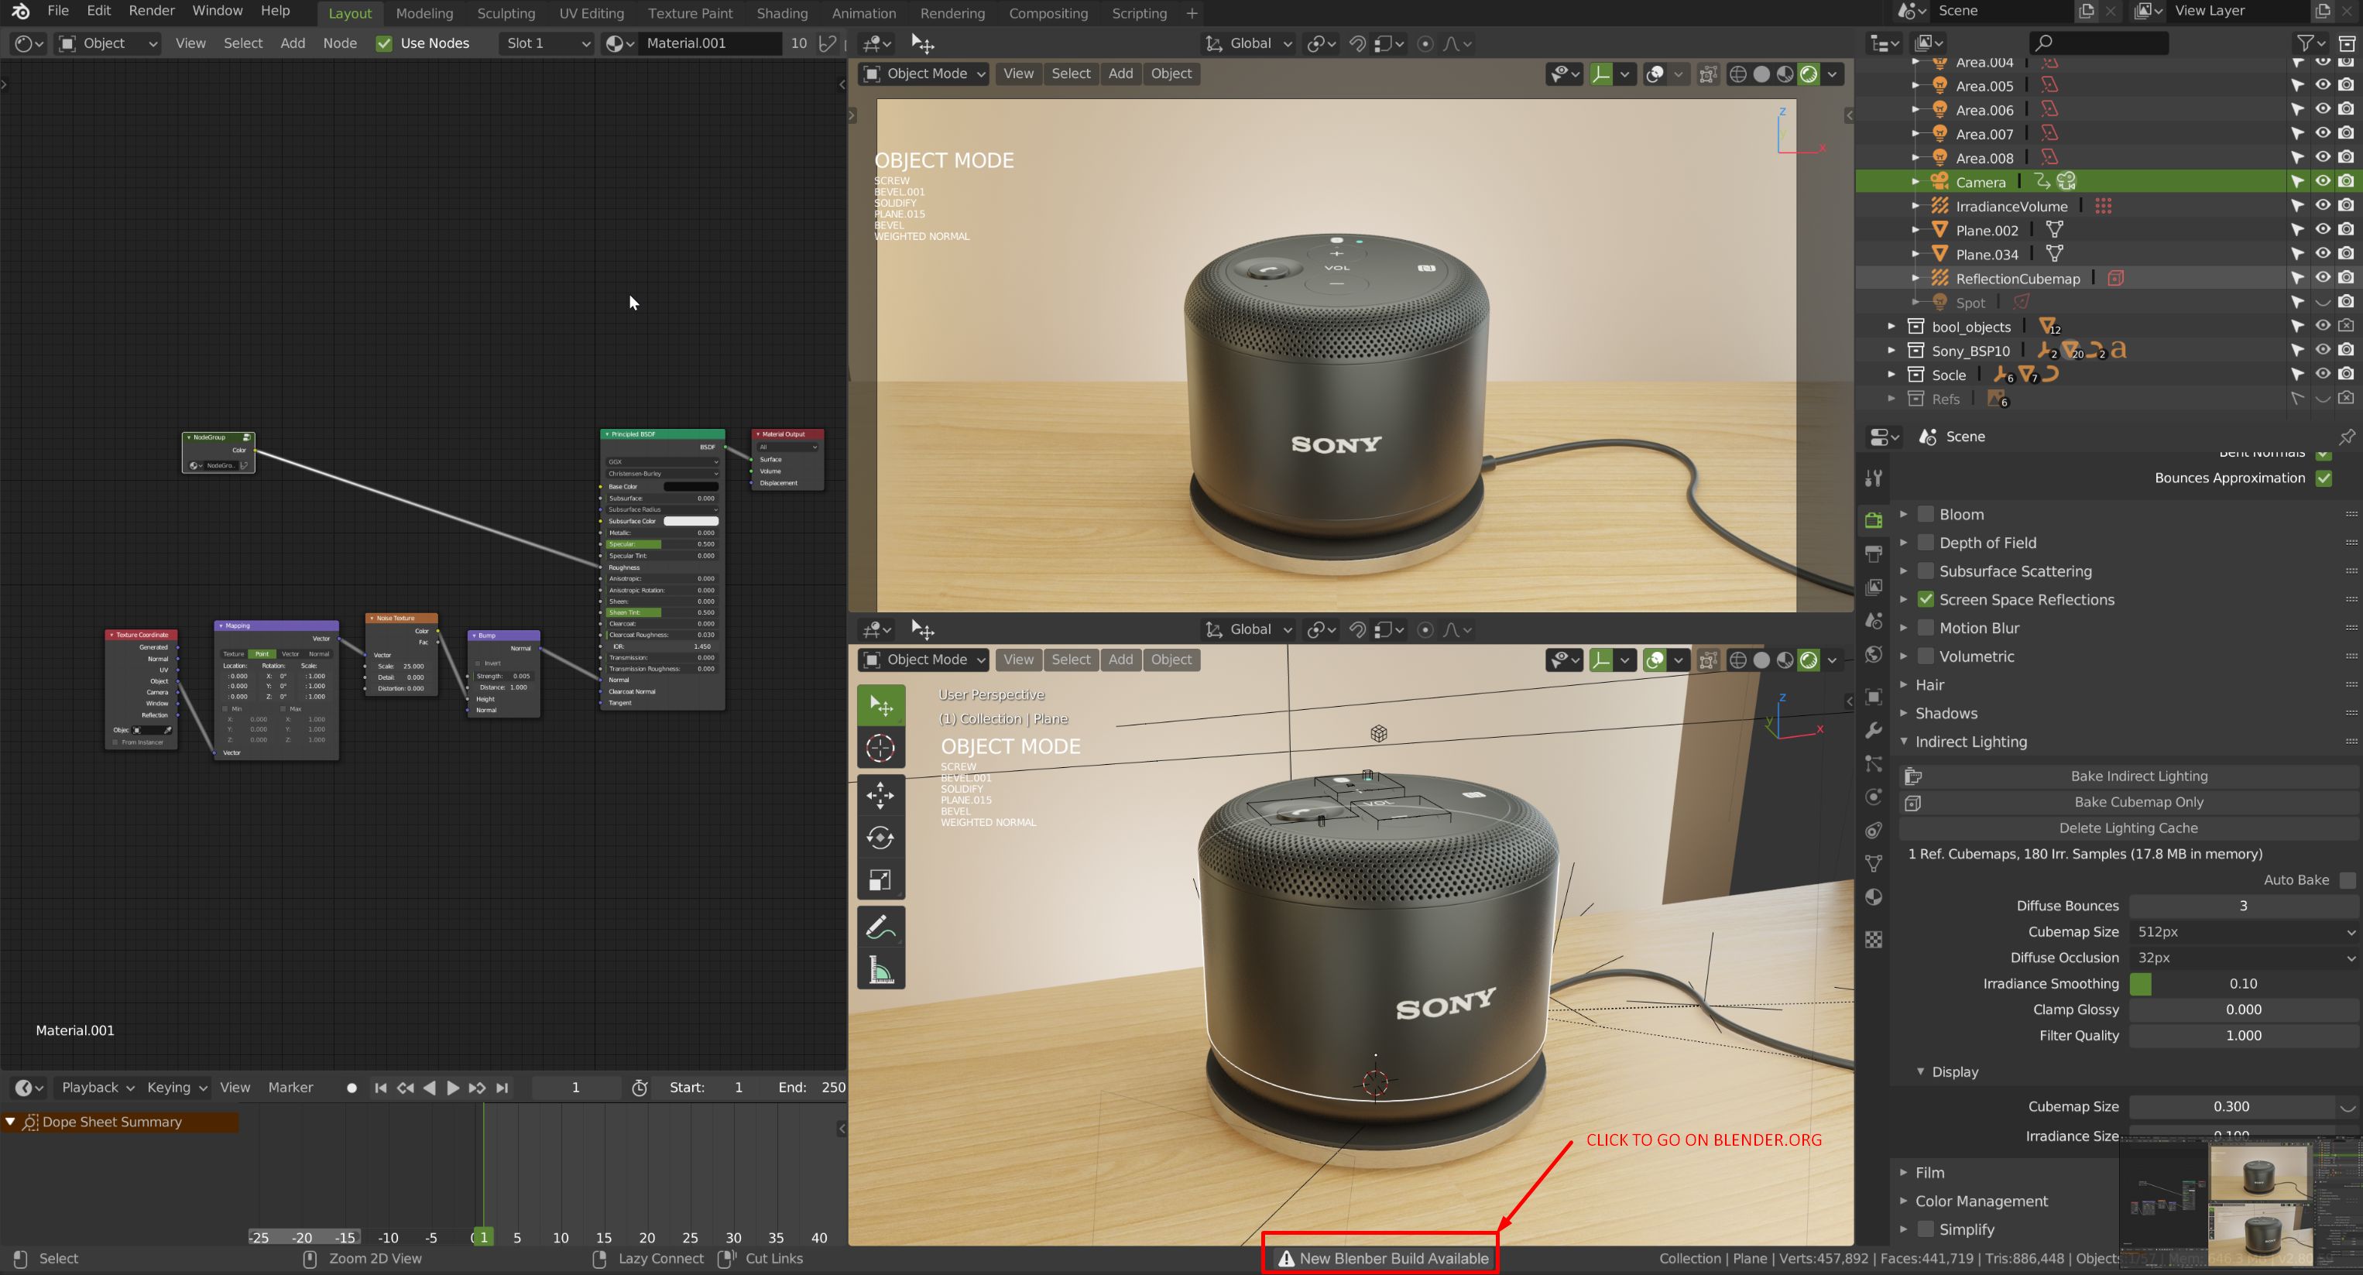Click the Base Color swatch in Principled BSDF
Screen dimensions: 2363x1275
click(691, 486)
